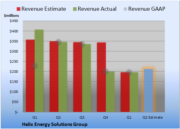The image size is (180, 129).
Task: Click the 'Q3' category label
Action: pos(82,117)
